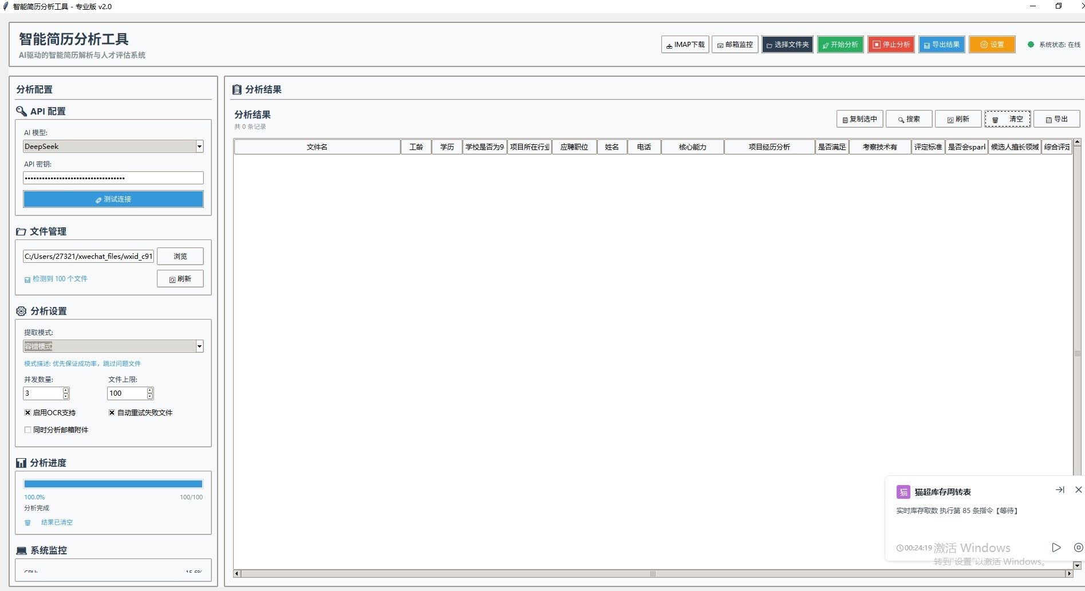This screenshot has height=591, width=1085.
Task: Clear results with the 清空 button
Action: coord(1008,119)
